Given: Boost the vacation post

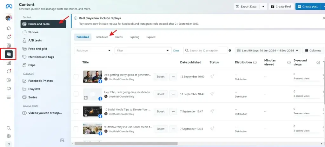Looking at the screenshot, I should pos(161,94).
